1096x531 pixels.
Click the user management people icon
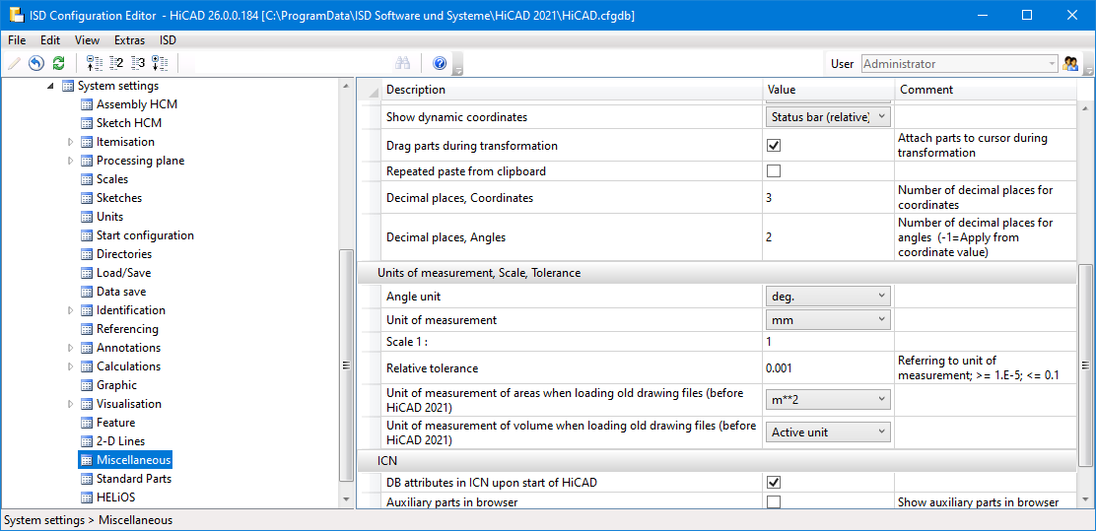(x=1070, y=63)
